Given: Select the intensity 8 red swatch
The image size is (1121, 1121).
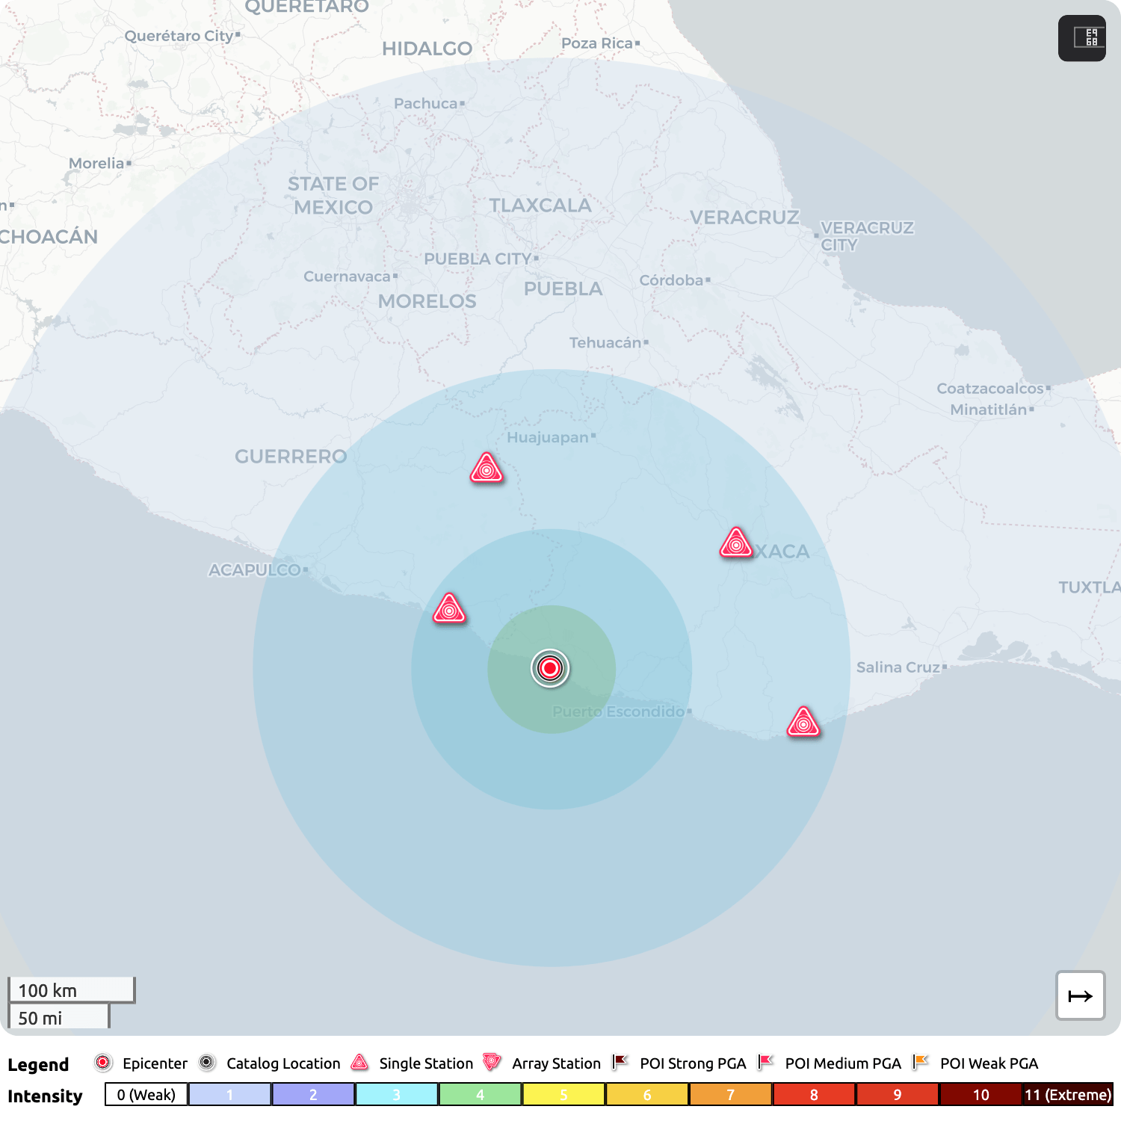Looking at the screenshot, I should pyautogui.click(x=814, y=1095).
